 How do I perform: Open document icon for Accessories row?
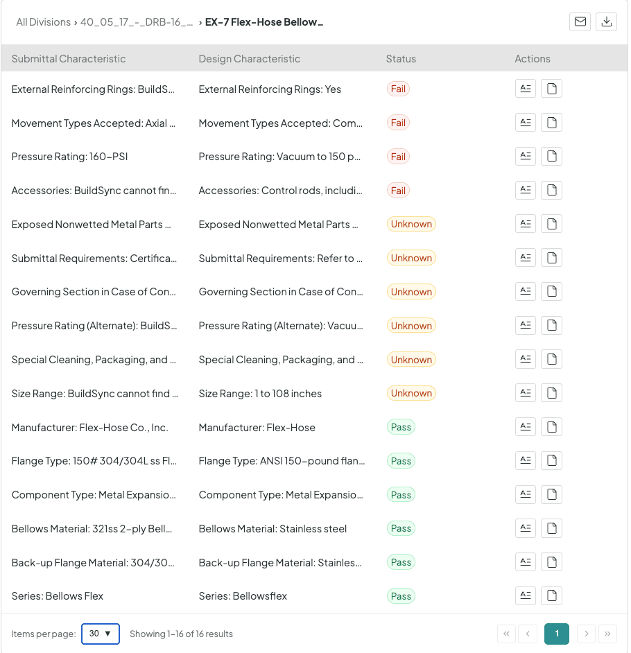551,191
